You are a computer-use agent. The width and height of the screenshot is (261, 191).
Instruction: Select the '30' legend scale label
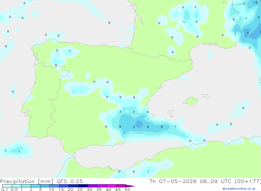89,189
